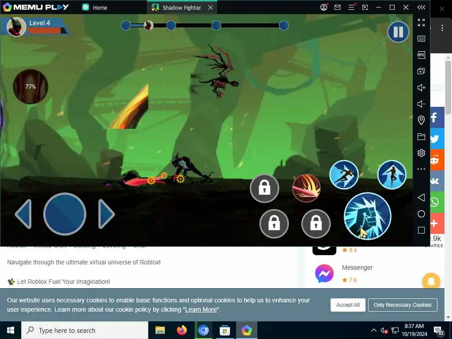Image resolution: width=452 pixels, height=339 pixels.
Task: Click the player avatar portrait at Level 4
Action: point(16,27)
